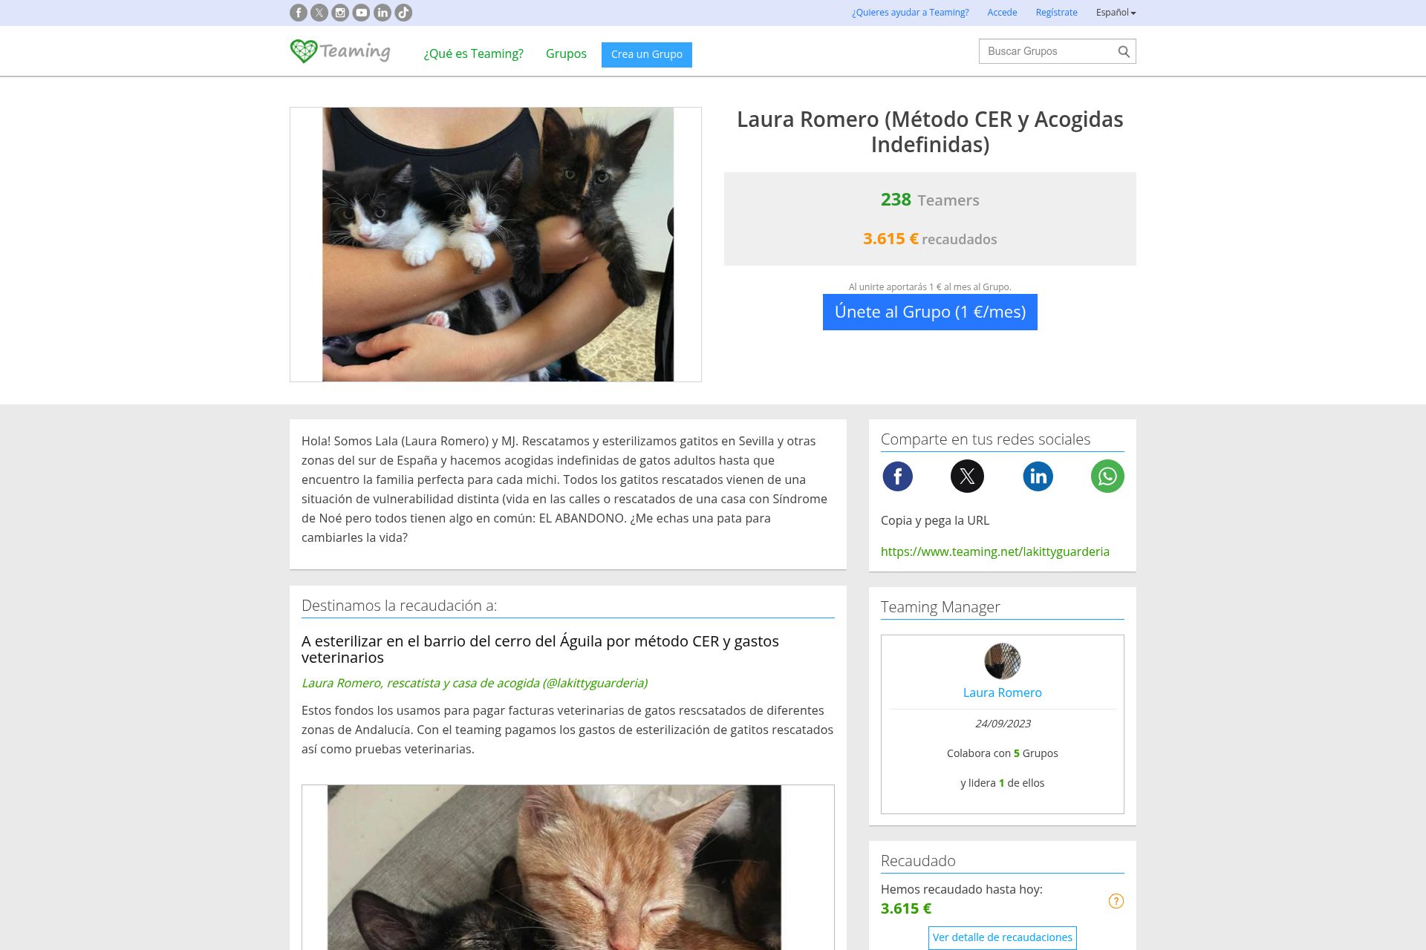Open the orange help question mark icon
Image resolution: width=1426 pixels, height=950 pixels.
click(1116, 901)
